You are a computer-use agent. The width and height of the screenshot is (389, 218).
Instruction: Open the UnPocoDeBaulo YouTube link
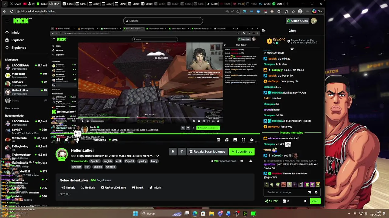point(113,187)
